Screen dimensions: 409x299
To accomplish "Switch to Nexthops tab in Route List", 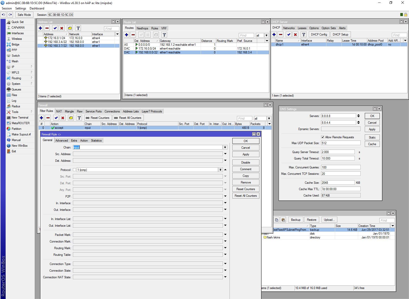I will pos(142,28).
